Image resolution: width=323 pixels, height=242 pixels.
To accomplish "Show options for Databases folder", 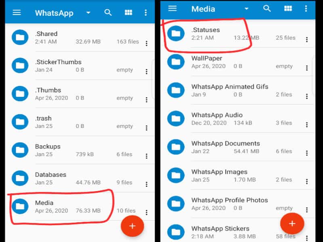I will 147,184.
